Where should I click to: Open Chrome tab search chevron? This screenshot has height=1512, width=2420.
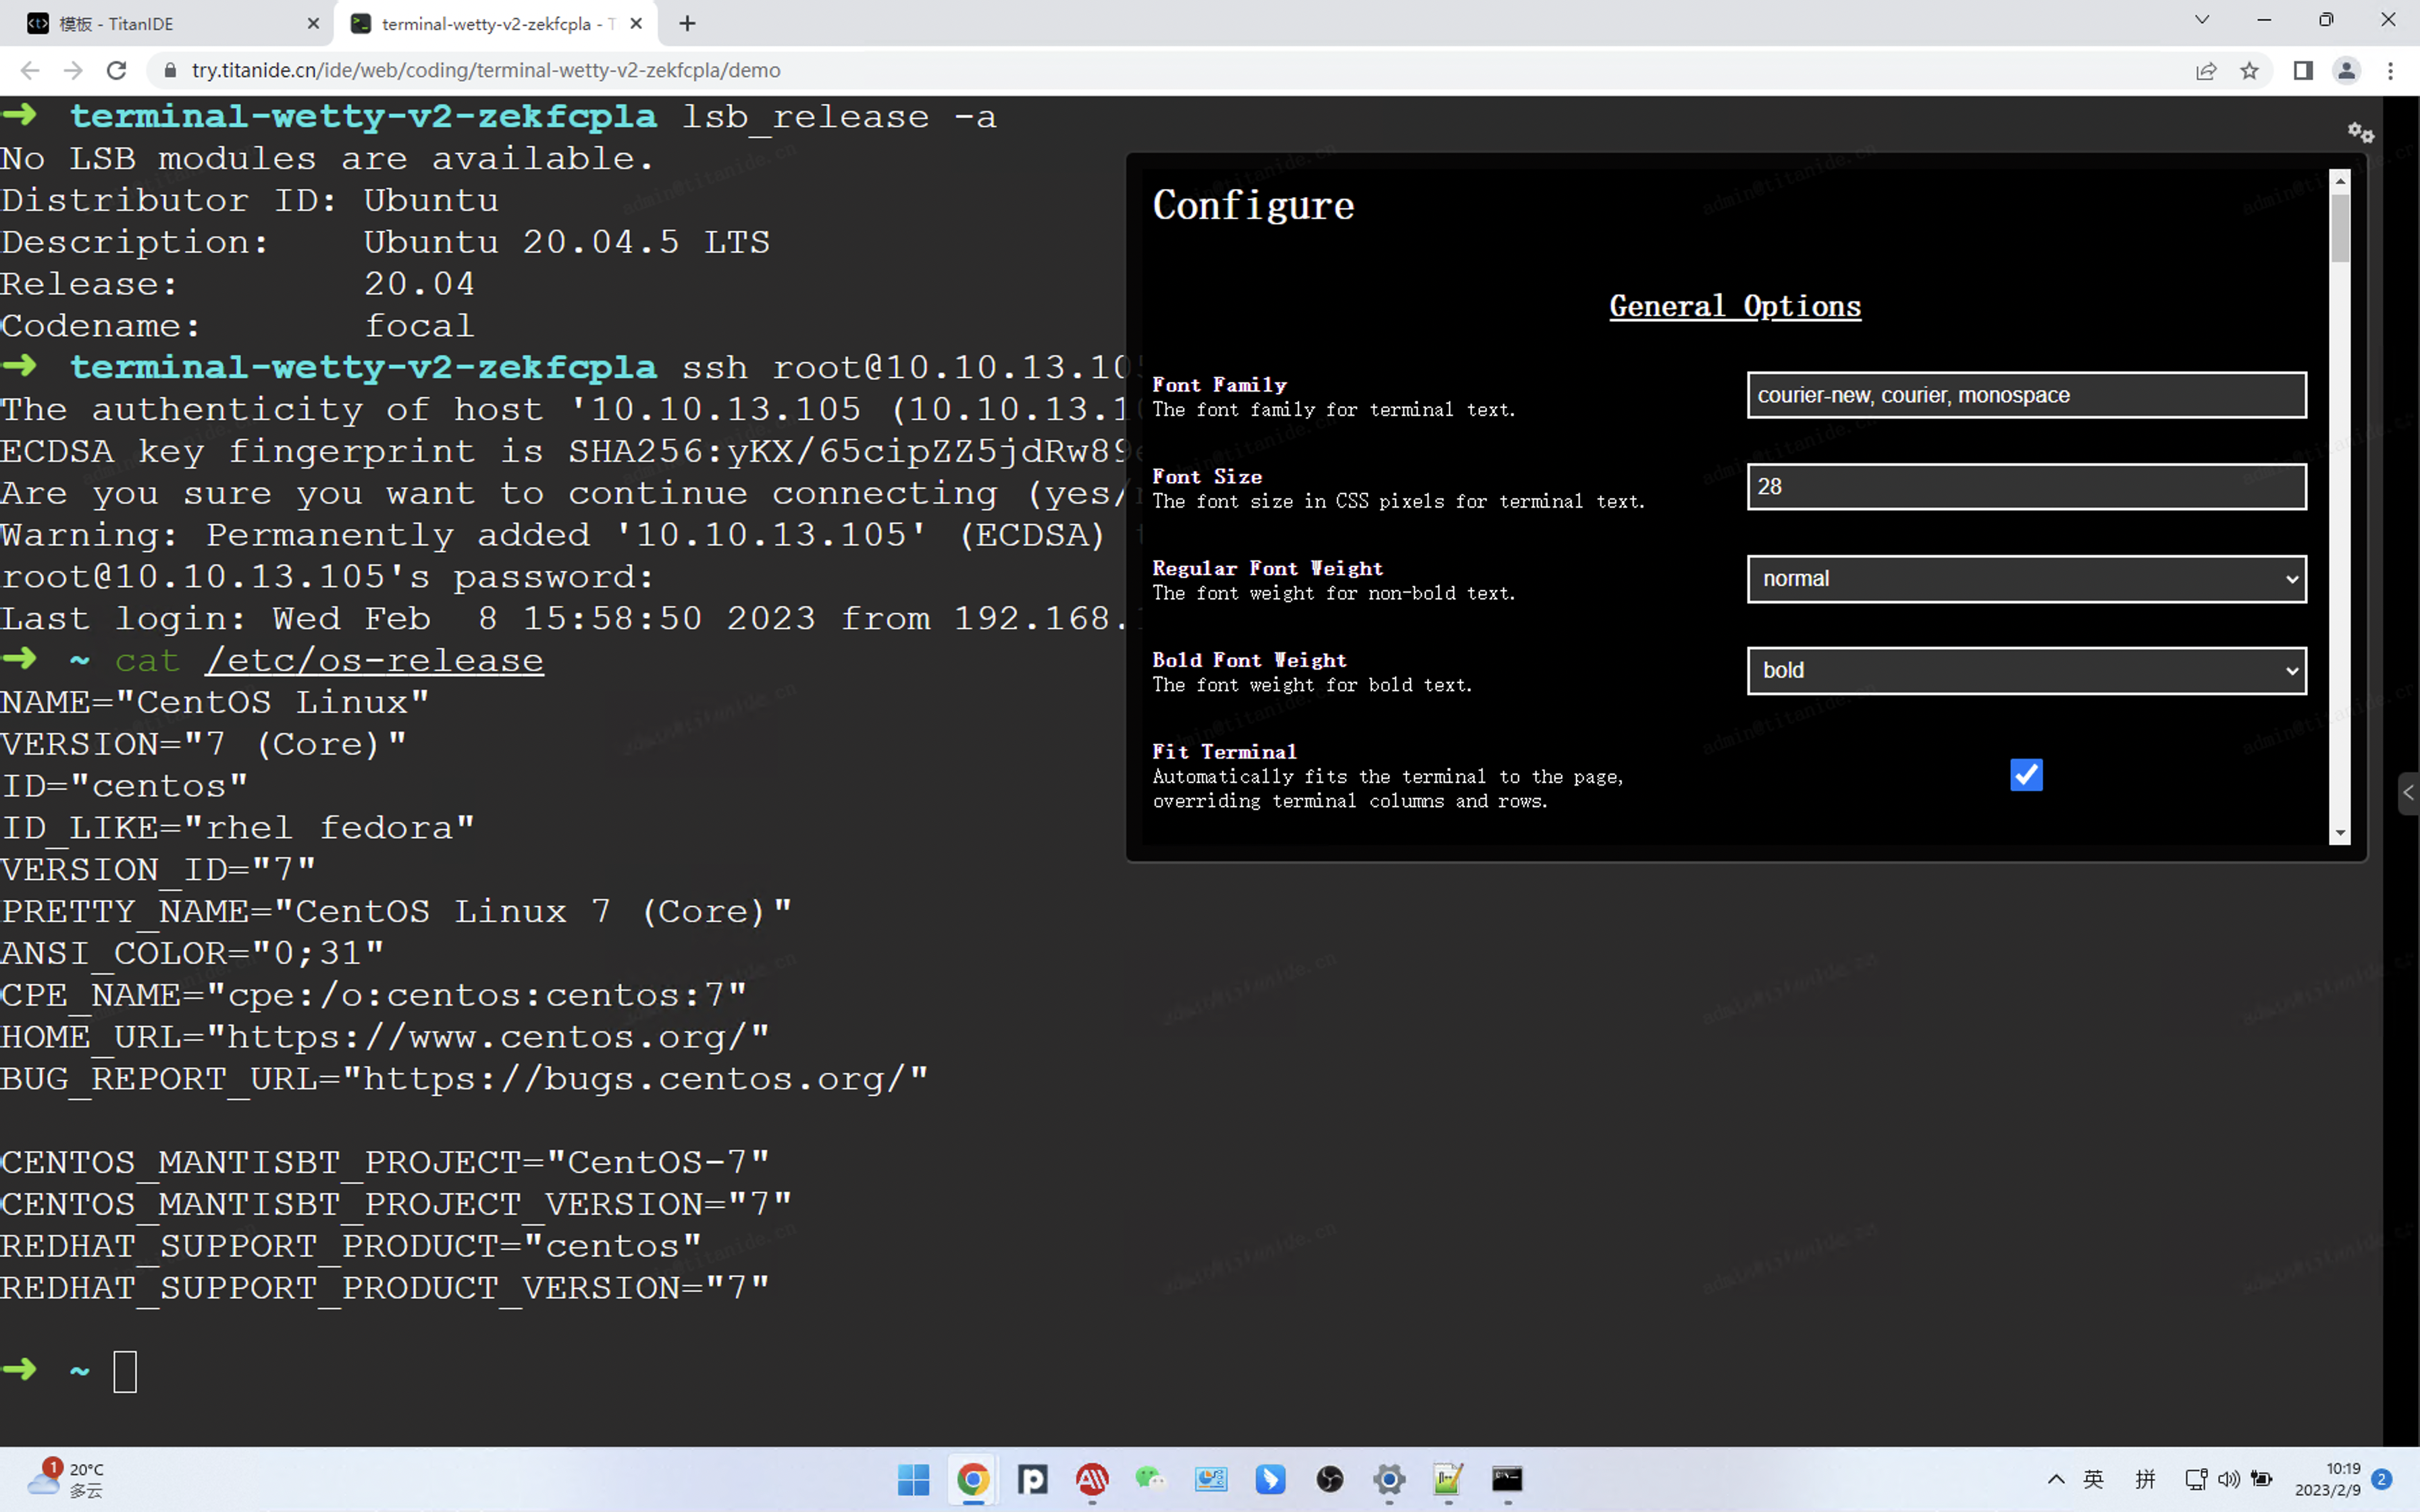point(2202,20)
